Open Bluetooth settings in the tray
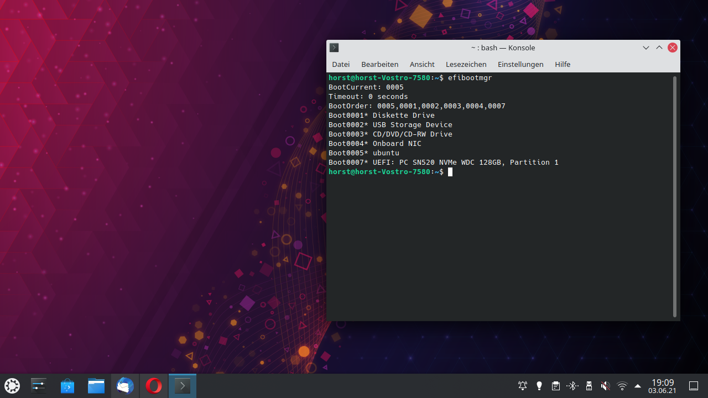This screenshot has height=398, width=708. pos(572,386)
